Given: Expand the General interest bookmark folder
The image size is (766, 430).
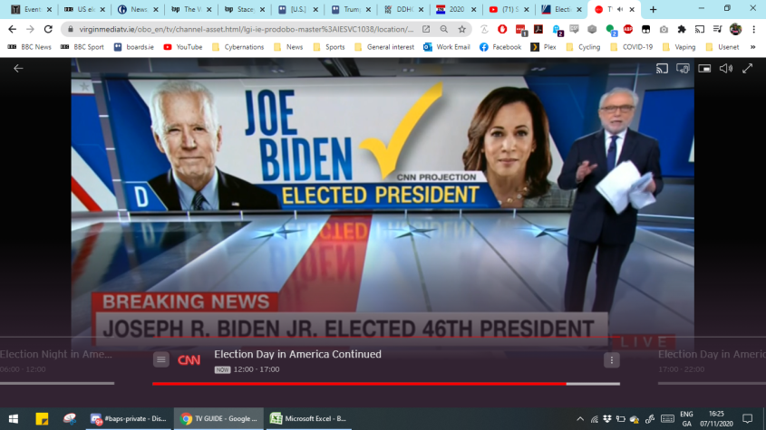Looking at the screenshot, I should coord(384,47).
